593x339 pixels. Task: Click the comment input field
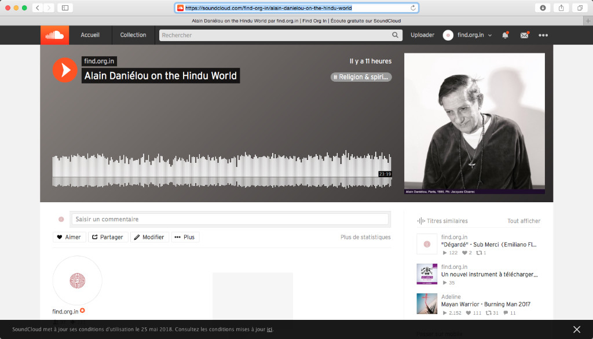point(230,219)
